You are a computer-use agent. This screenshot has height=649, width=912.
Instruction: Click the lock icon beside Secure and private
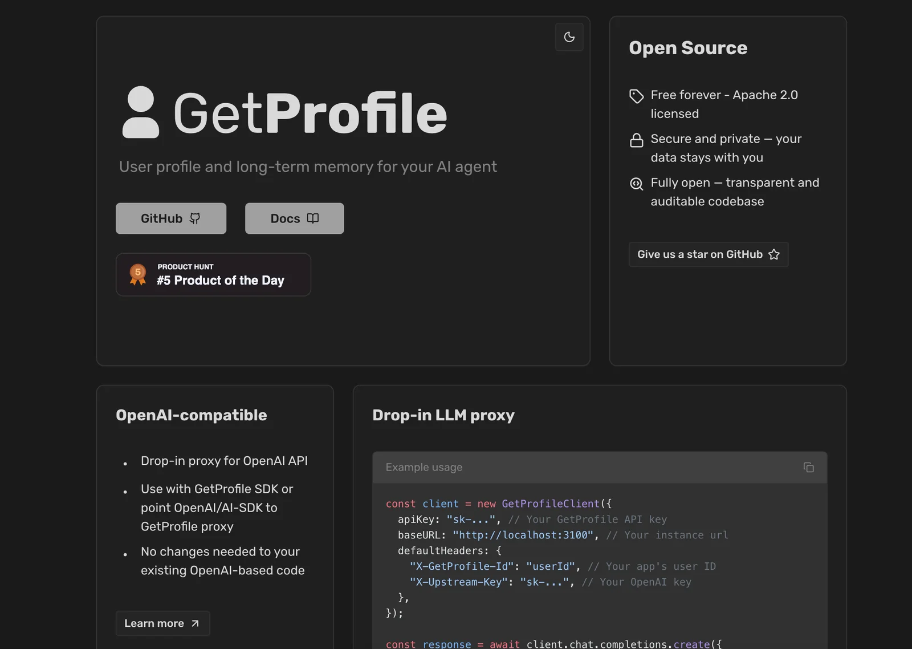(636, 140)
